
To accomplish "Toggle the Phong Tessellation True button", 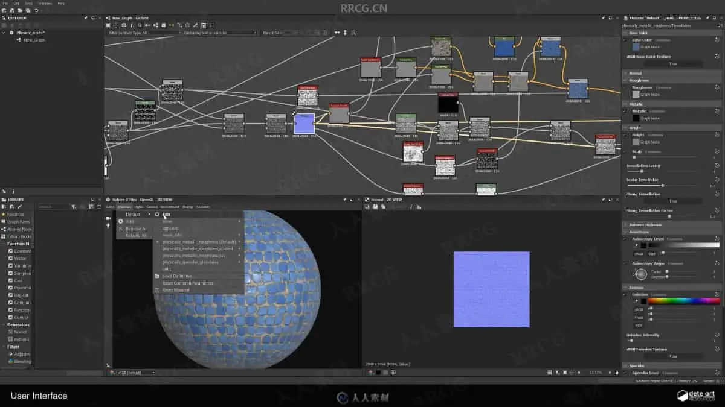I will pyautogui.click(x=672, y=201).
